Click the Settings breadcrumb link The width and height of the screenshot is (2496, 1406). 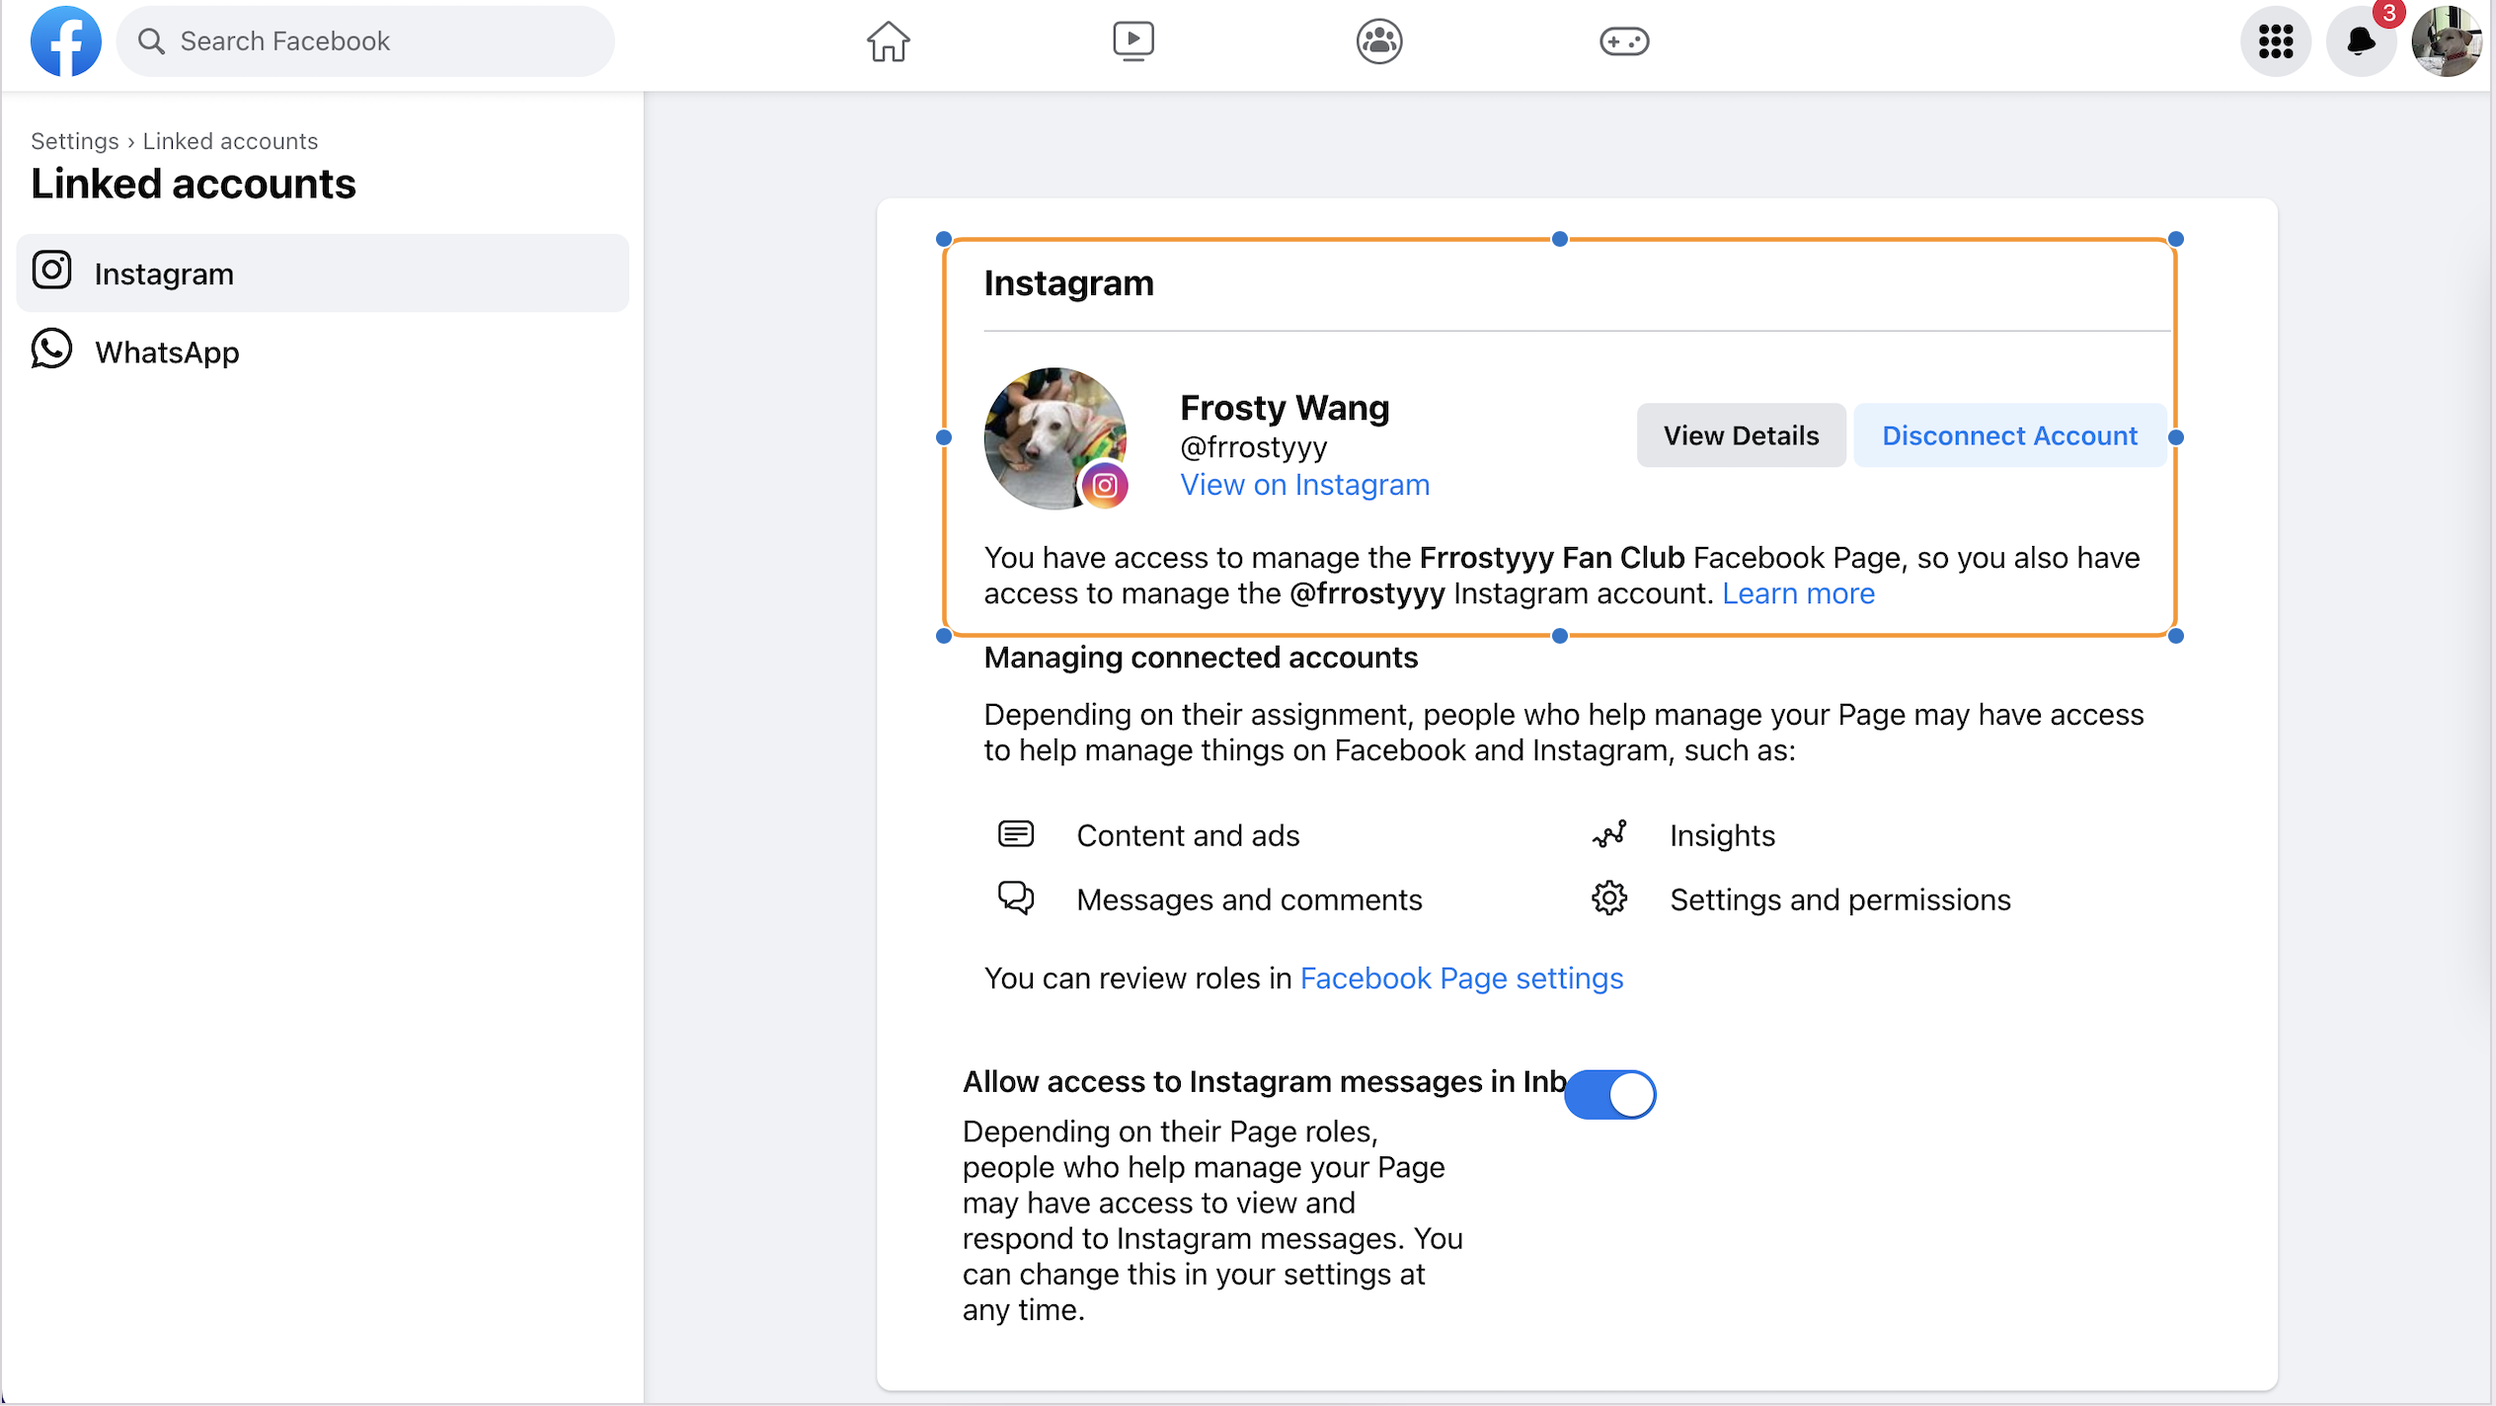[x=74, y=141]
